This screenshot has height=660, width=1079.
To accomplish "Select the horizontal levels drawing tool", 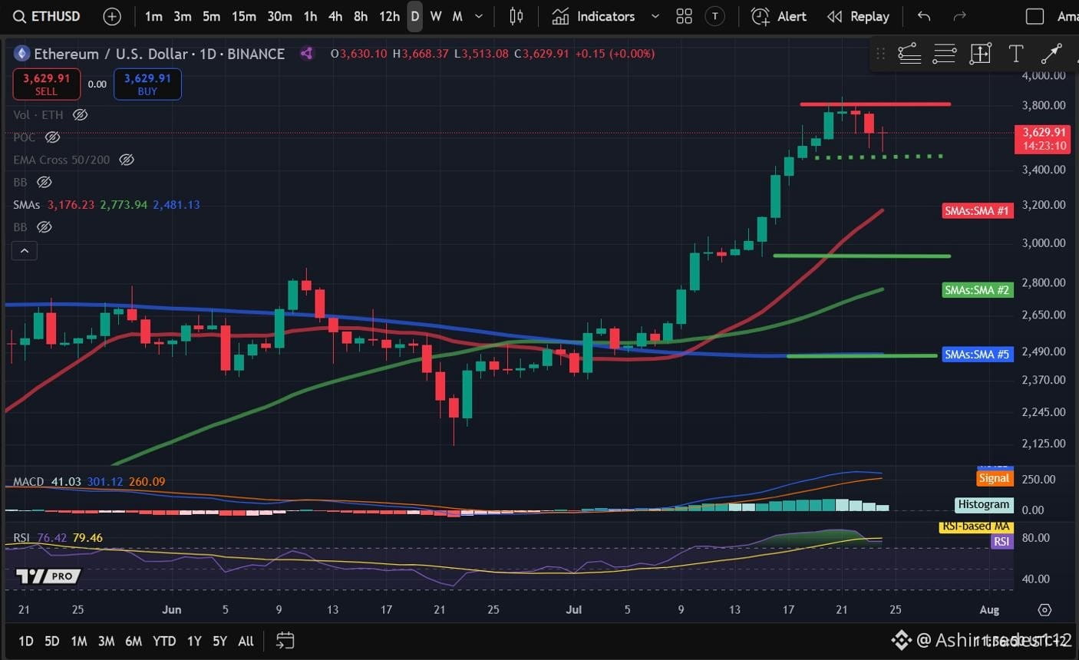I will coord(944,54).
